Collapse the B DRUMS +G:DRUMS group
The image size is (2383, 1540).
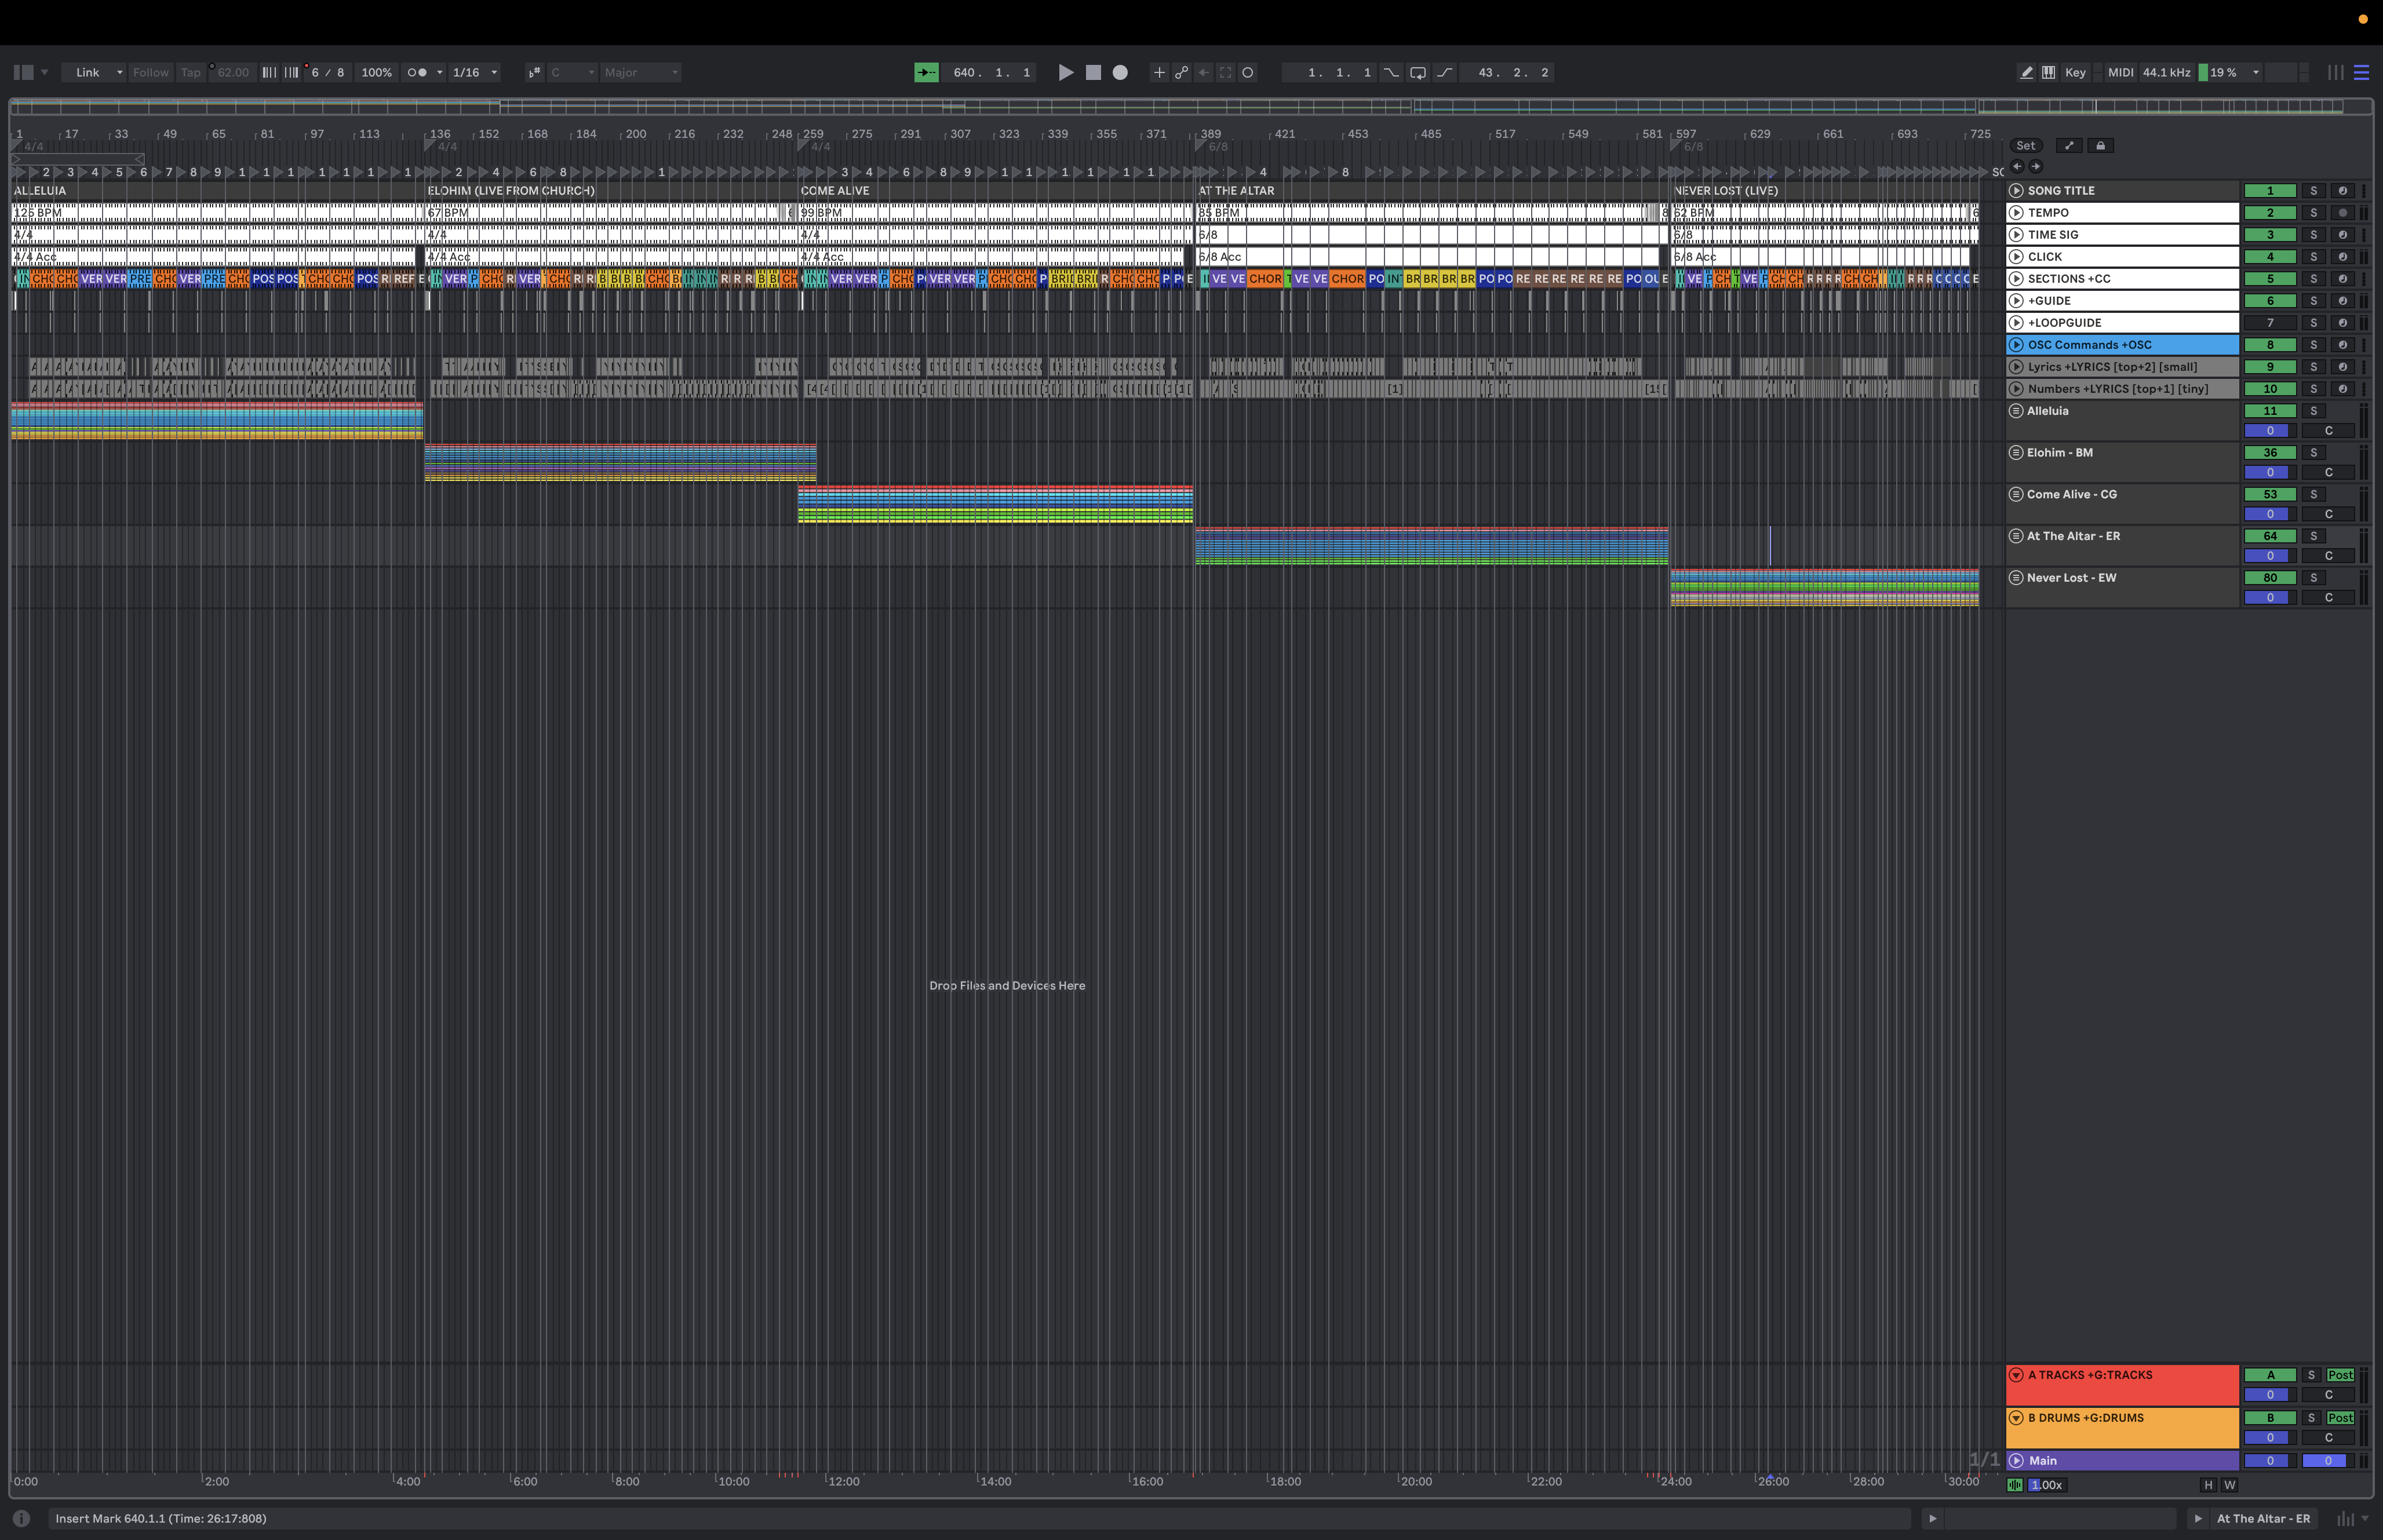point(2016,1418)
